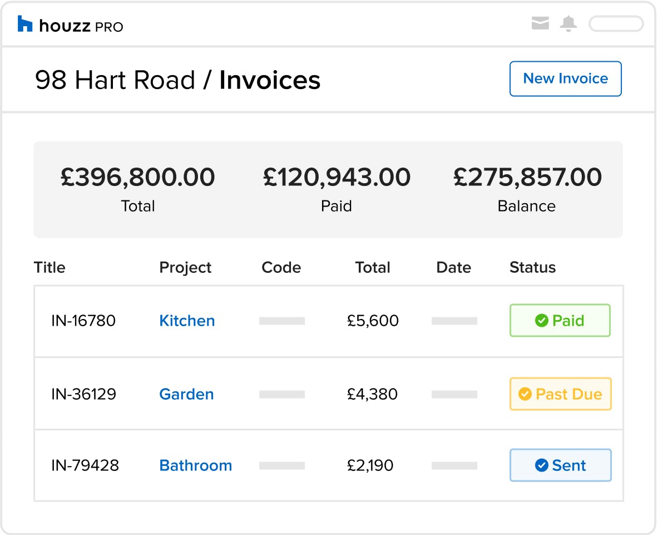The width and height of the screenshot is (658, 535).
Task: Click the New Invoice button
Action: [565, 78]
